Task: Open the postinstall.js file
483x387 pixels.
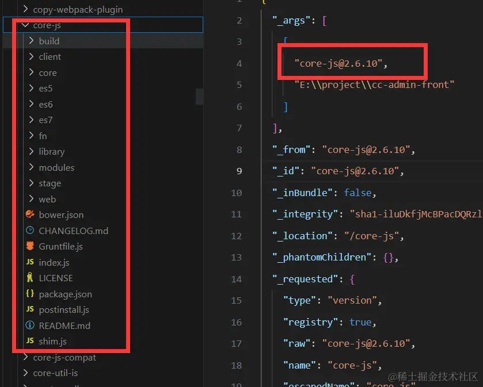Action: click(64, 310)
